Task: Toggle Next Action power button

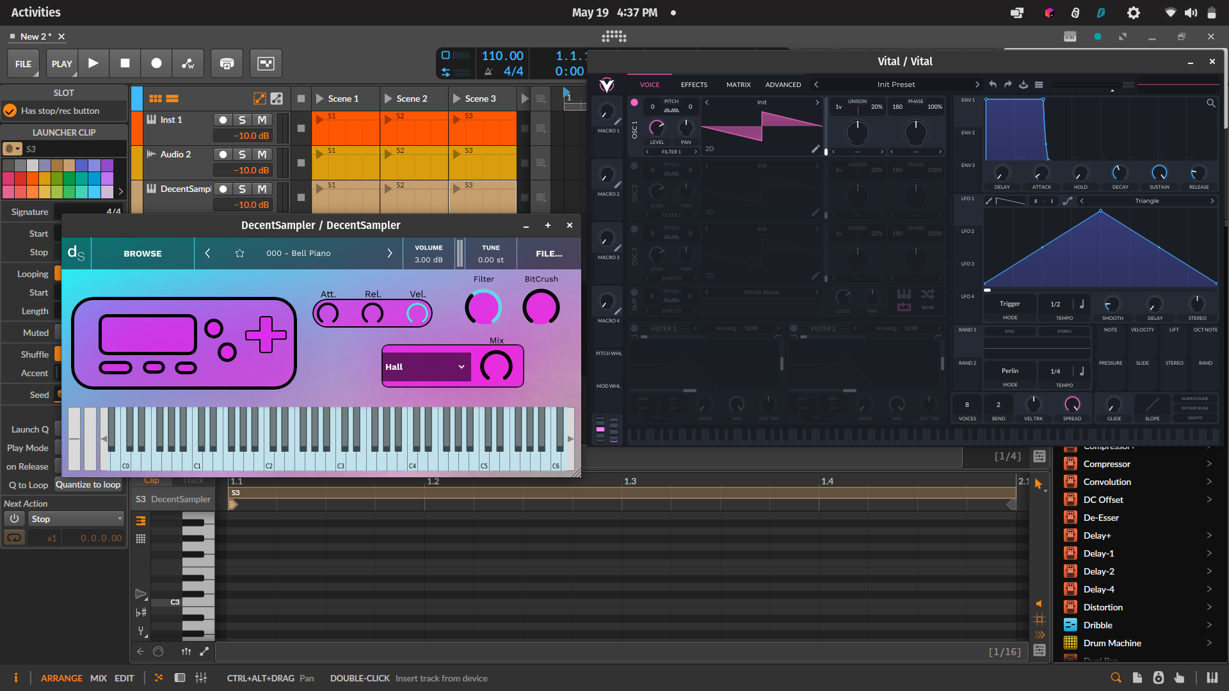Action: pos(14,519)
